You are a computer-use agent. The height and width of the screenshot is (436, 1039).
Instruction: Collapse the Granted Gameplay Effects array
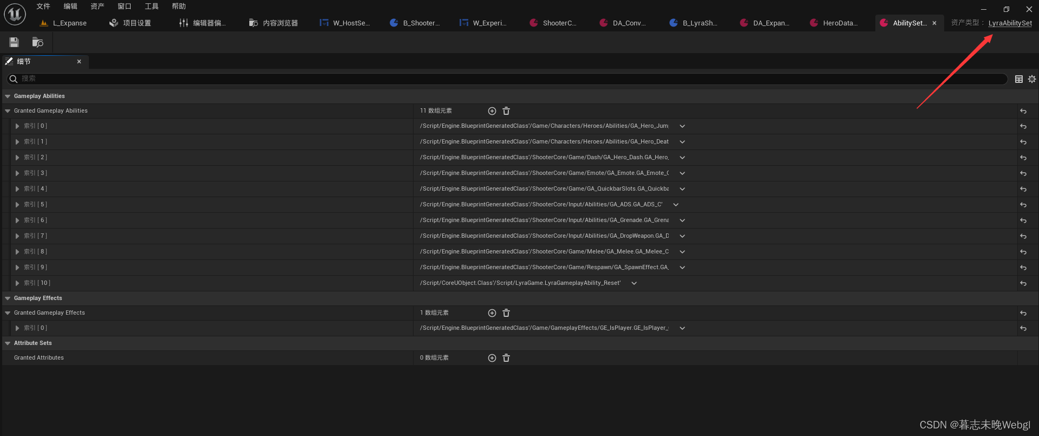[x=8, y=313]
